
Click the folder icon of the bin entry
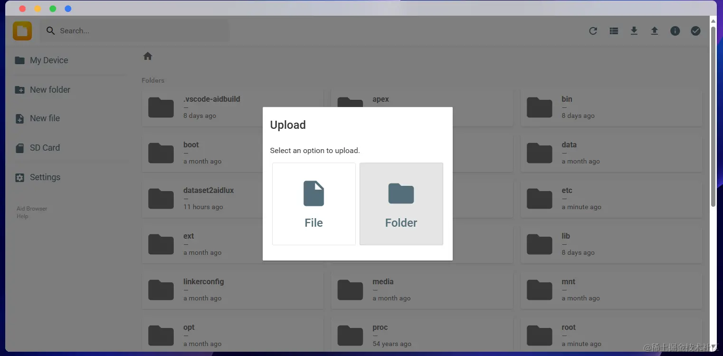[x=540, y=107]
